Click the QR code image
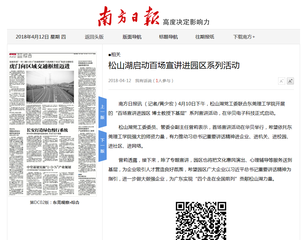308x240 pixels. tap(201, 221)
